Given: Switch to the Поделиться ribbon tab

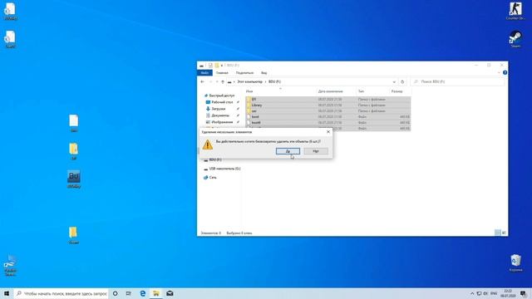Looking at the screenshot, I should (244, 72).
